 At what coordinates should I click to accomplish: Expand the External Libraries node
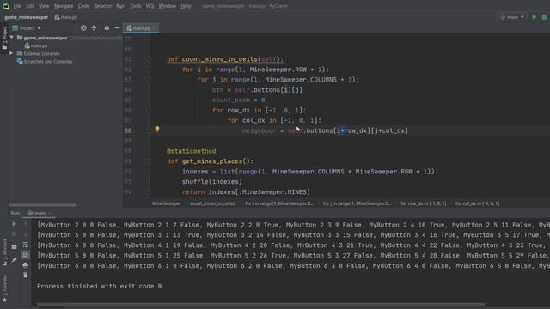pyautogui.click(x=11, y=53)
